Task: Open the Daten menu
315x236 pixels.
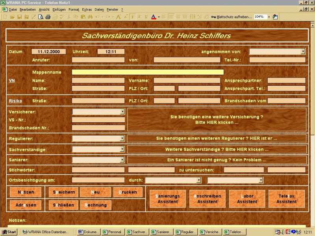Action: 99,9
